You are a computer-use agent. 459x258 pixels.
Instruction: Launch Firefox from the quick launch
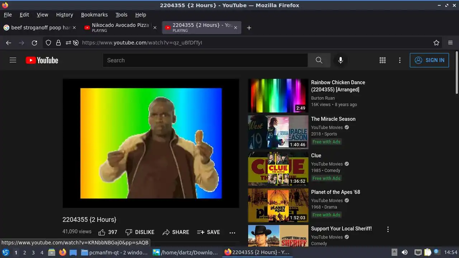click(x=62, y=252)
